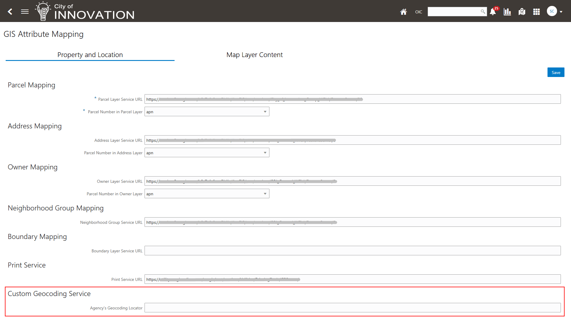
Task: Expand the Parcel Number in Owner Layer dropdown
Action: click(265, 193)
